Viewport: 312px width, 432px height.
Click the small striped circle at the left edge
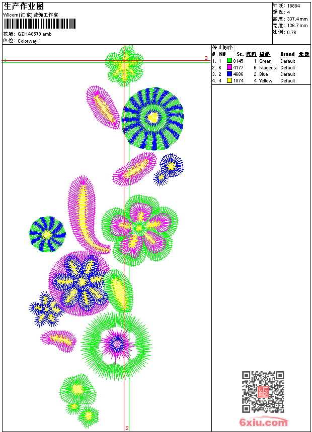[x=47, y=235]
